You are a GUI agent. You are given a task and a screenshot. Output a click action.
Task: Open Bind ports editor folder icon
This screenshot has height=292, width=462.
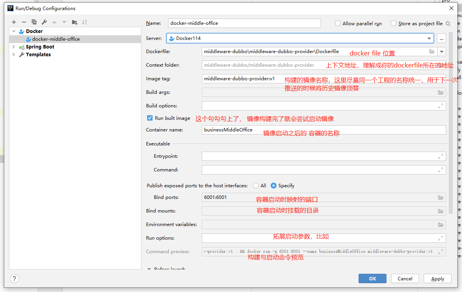[440, 198]
